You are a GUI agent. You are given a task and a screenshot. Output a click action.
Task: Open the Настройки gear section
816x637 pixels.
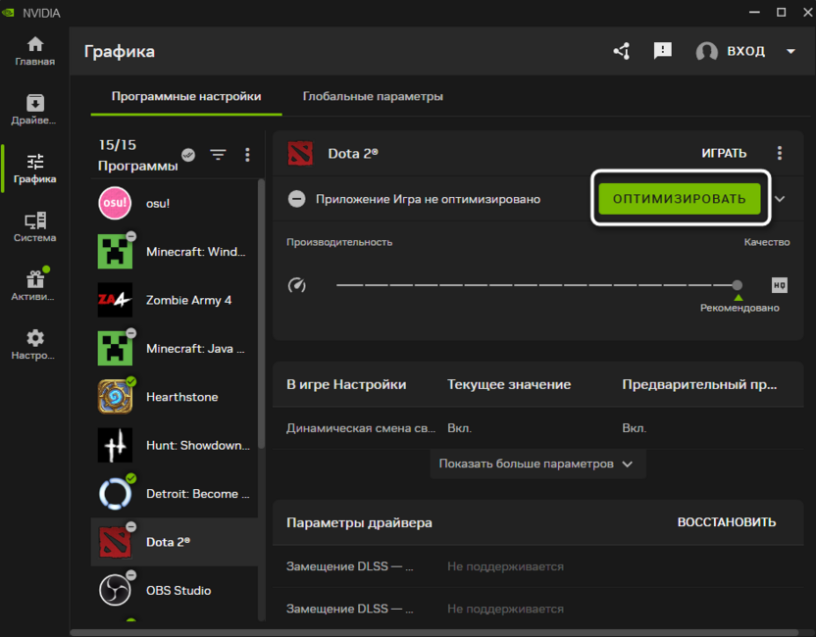point(35,345)
